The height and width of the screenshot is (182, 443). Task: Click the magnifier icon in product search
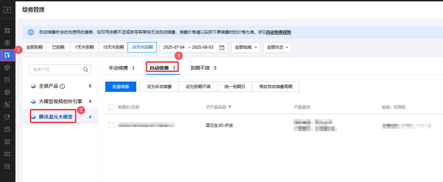(86, 69)
